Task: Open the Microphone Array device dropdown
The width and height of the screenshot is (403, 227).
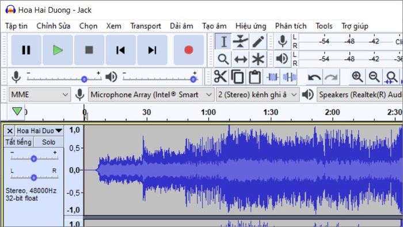Action: pyautogui.click(x=151, y=94)
